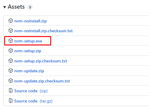Open nvm-setup.zip.checksum.txt link
149x109 pixels.
pos(41,61)
